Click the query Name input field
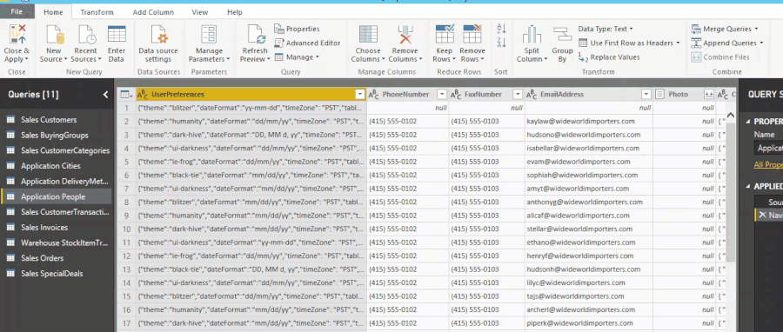Screen dimensions: 783x332 click(x=768, y=148)
